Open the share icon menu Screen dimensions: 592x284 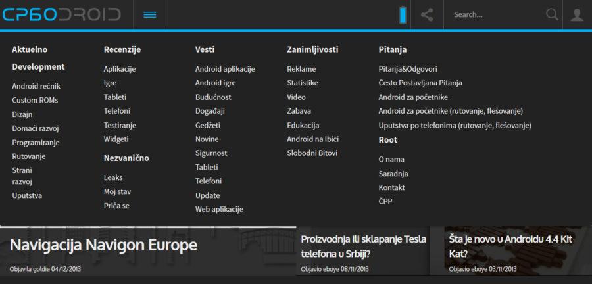(427, 14)
